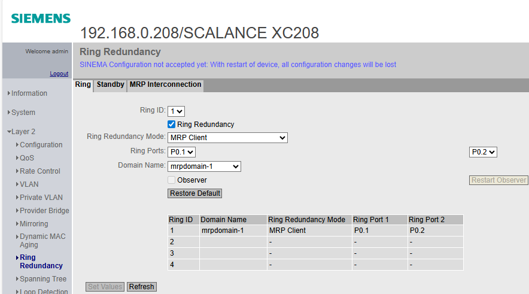Expand the Information menu section

coord(29,93)
